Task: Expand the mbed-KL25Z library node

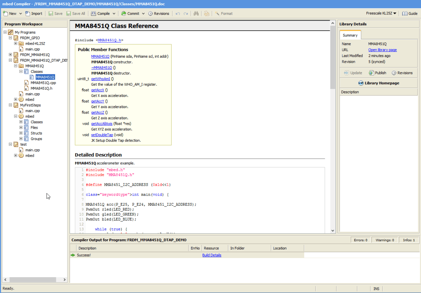Action: (x=15, y=44)
